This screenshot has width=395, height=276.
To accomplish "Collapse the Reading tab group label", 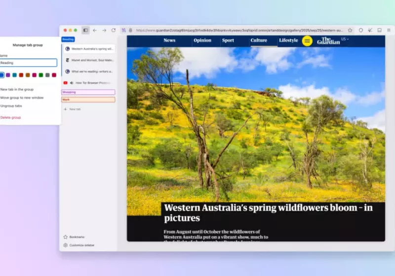I will [x=68, y=39].
